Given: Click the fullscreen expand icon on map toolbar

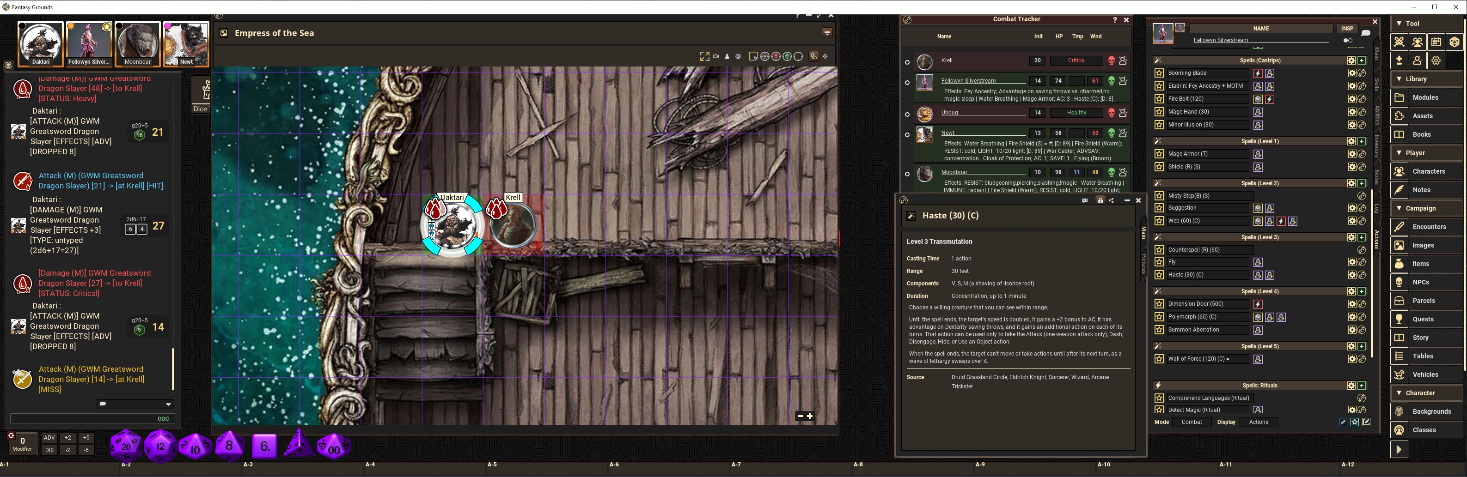Looking at the screenshot, I should pyautogui.click(x=704, y=56).
